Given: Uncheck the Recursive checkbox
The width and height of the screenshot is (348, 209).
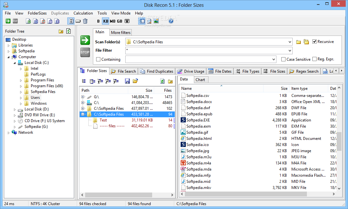Looking at the screenshot, I should coord(314,41).
